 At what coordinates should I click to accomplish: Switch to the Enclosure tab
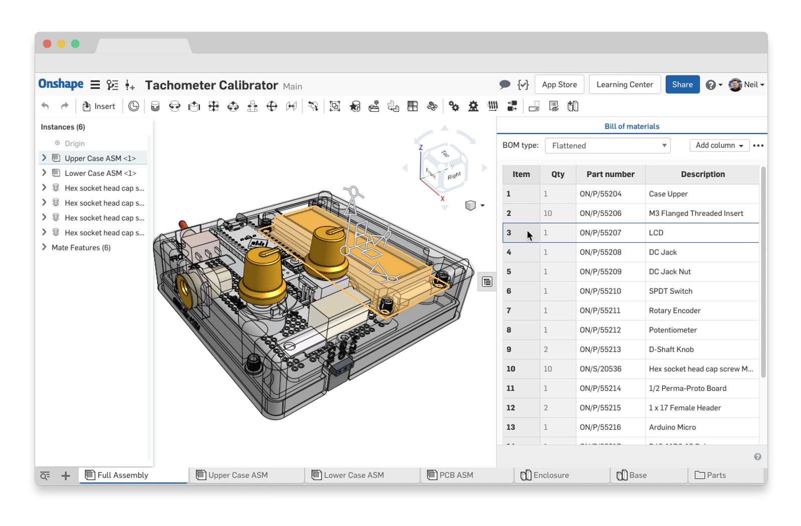(551, 475)
